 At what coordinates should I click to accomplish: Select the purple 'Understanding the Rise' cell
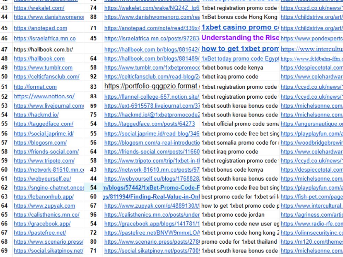[240, 38]
